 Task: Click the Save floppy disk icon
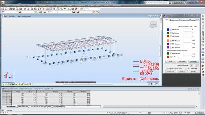point(6,9)
